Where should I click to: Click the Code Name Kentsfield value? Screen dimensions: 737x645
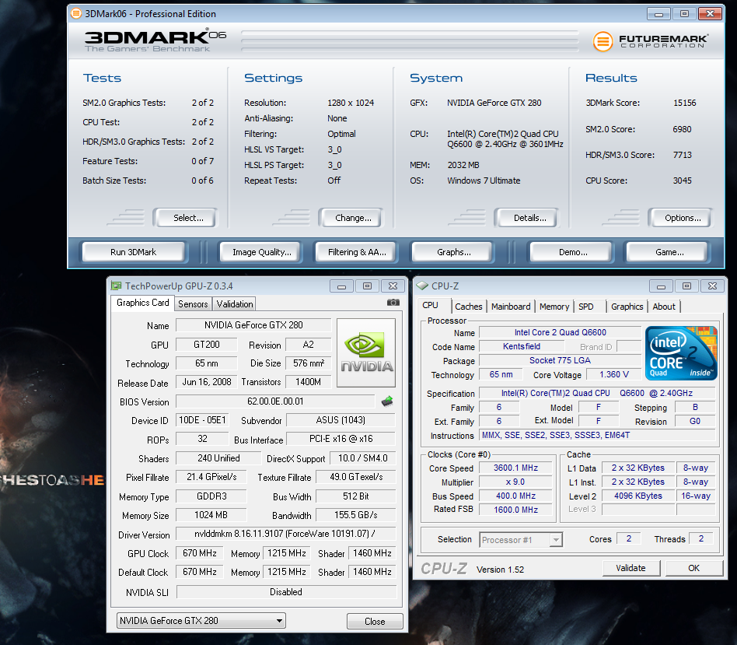[521, 346]
